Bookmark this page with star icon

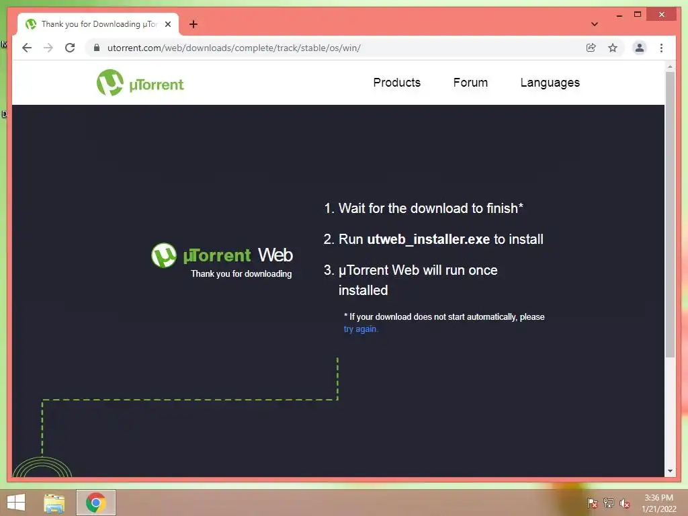coord(613,48)
